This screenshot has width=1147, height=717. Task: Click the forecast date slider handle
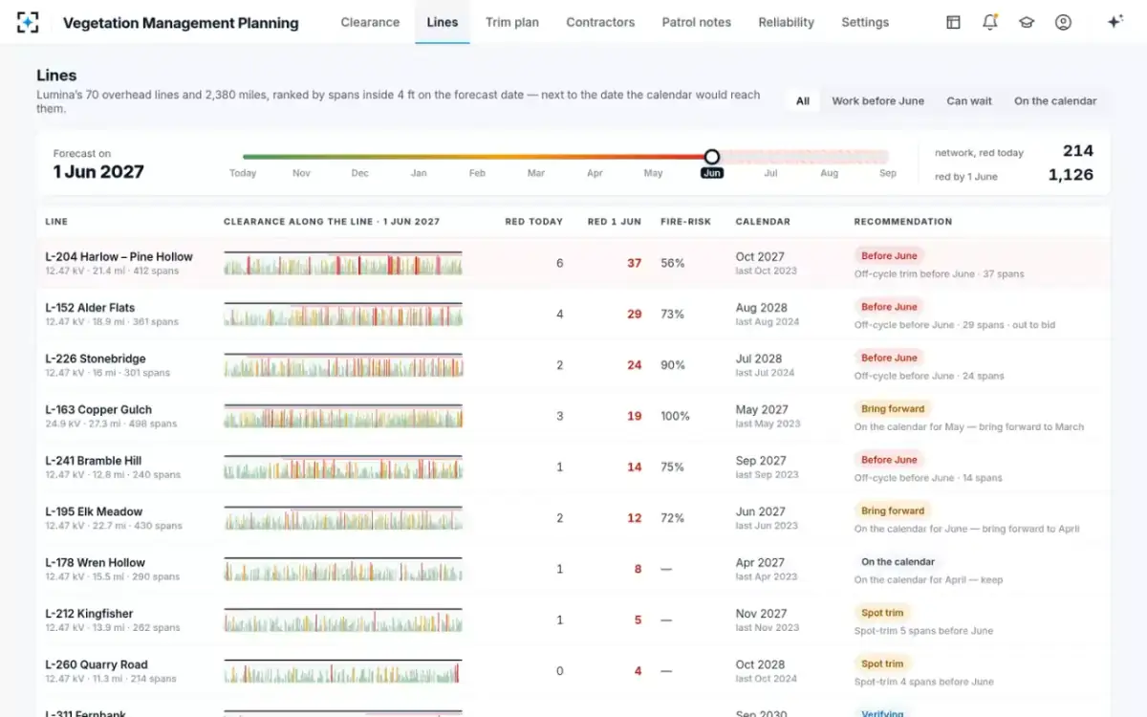point(711,157)
